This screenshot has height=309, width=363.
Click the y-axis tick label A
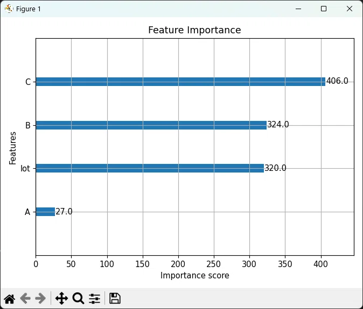pyautogui.click(x=27, y=212)
